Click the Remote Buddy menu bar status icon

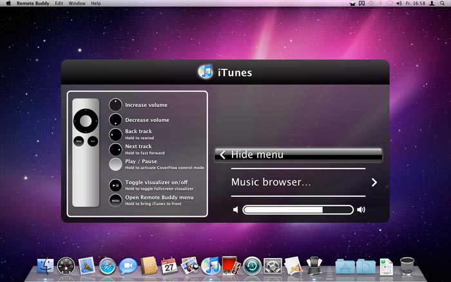click(x=352, y=3)
